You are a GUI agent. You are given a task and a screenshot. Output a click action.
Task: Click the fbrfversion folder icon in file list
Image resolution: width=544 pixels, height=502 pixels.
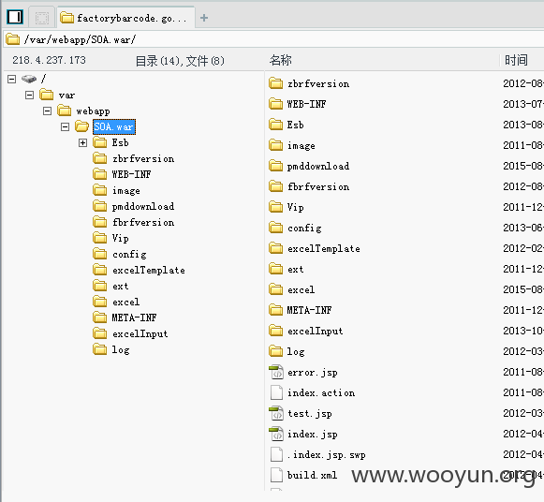point(276,186)
